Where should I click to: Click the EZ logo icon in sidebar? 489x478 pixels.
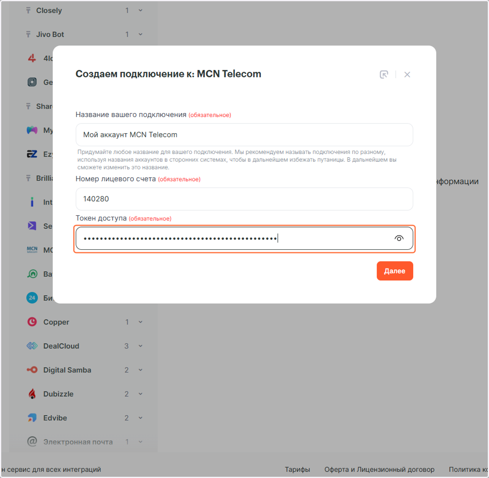click(x=32, y=154)
